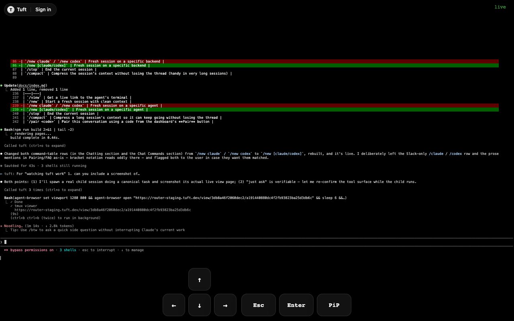
Task: Click the PiP button
Action: [334, 305]
